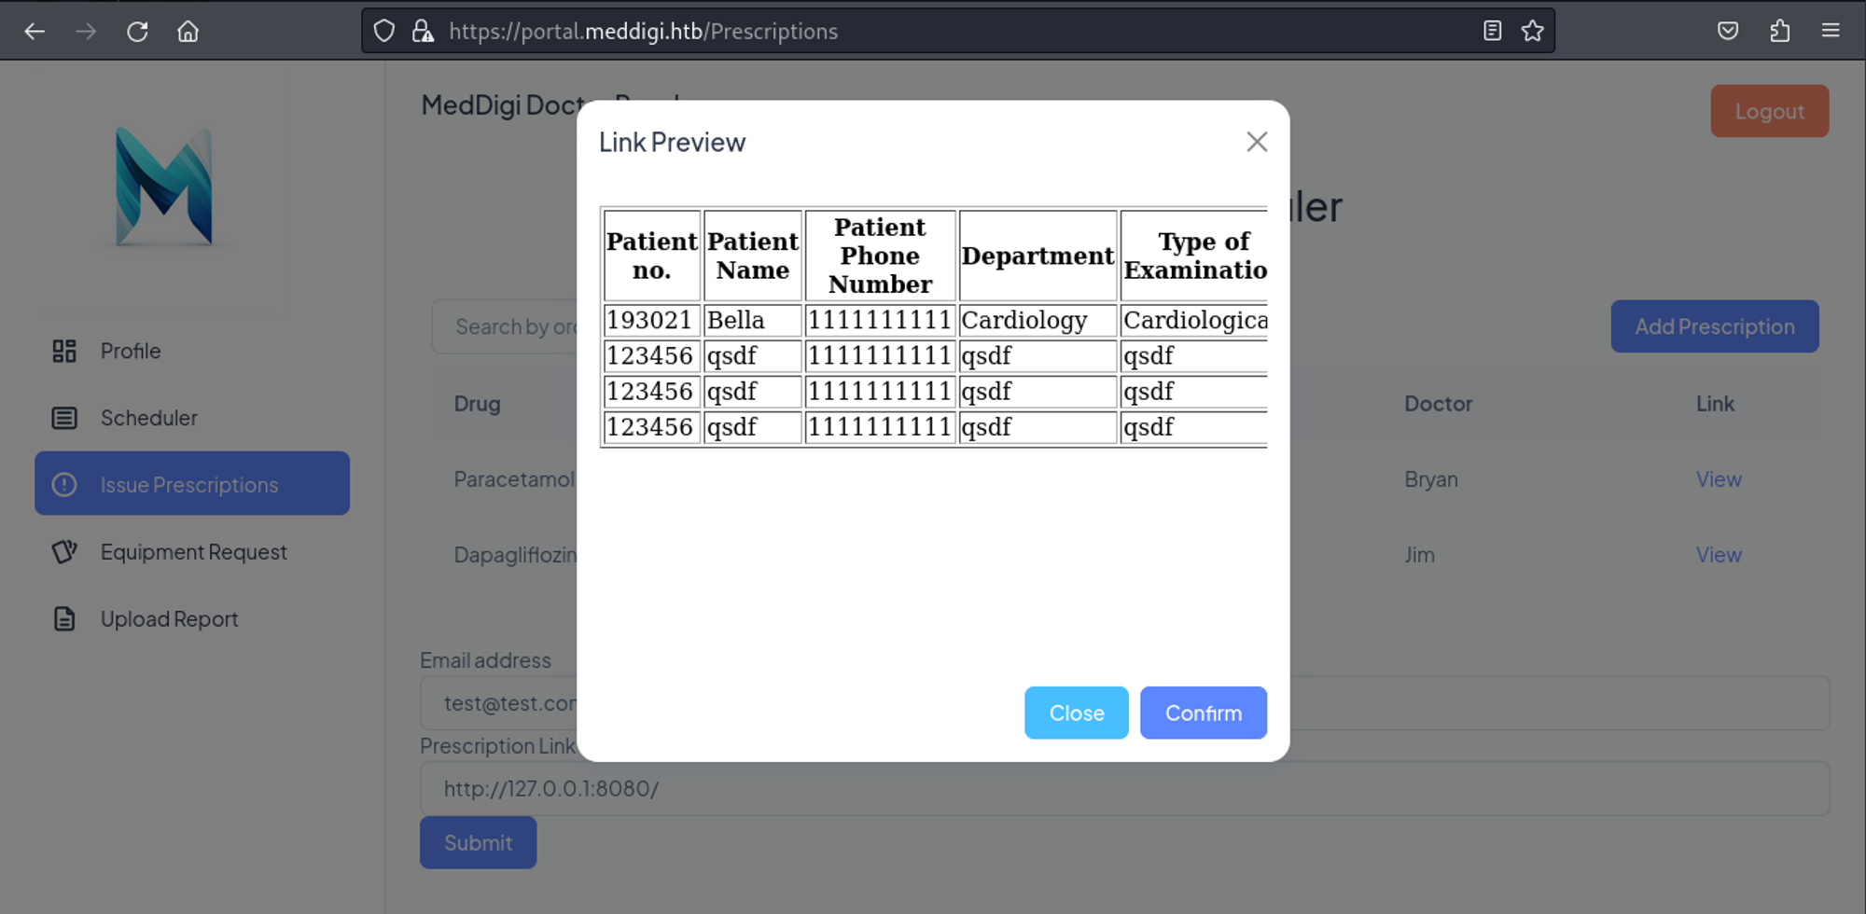Toggle reader view icon in address bar

(1492, 32)
